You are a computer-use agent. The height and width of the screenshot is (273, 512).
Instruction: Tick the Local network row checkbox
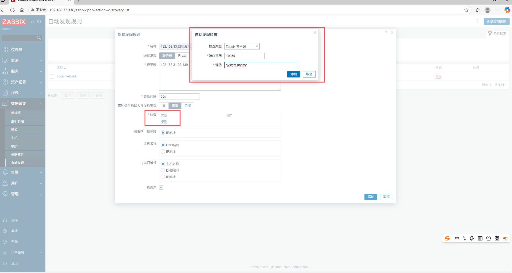(x=52, y=76)
